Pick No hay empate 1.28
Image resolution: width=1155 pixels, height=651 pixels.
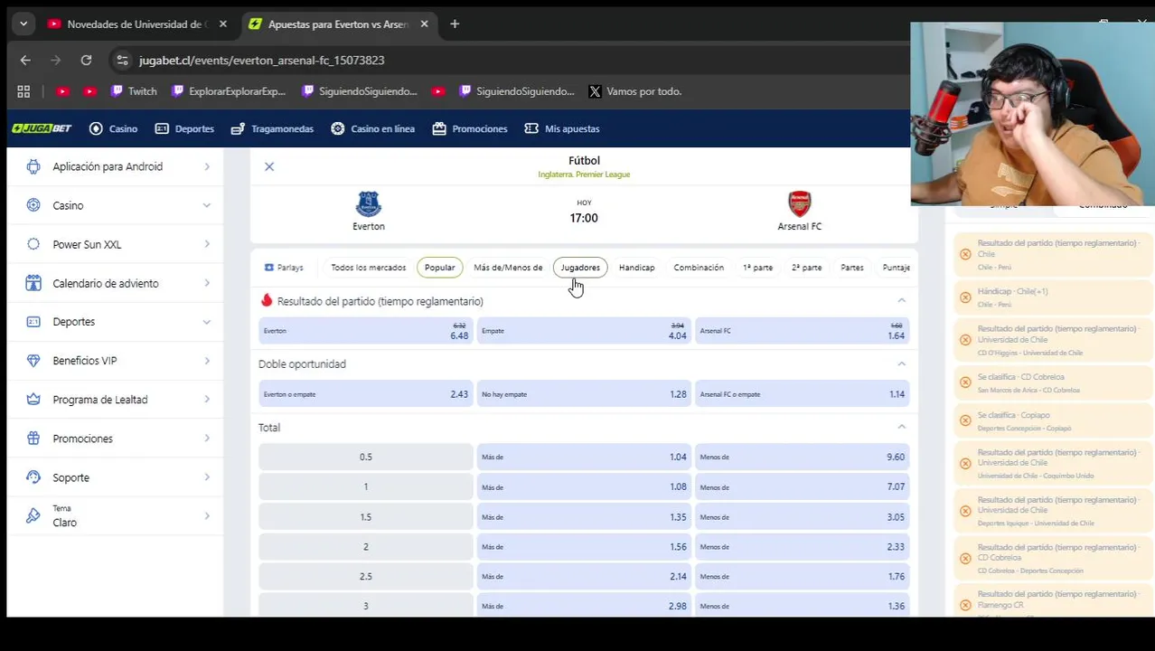coord(584,394)
